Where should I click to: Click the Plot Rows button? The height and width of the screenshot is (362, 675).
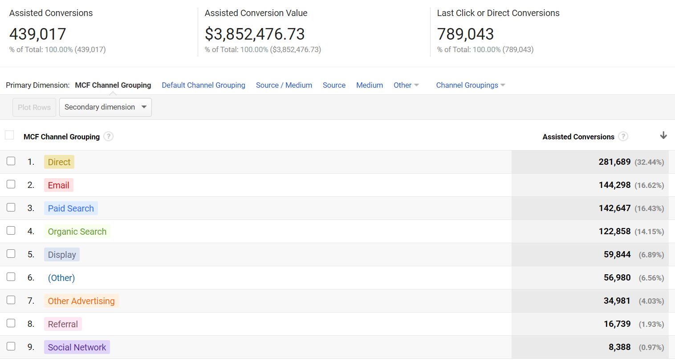tap(34, 107)
